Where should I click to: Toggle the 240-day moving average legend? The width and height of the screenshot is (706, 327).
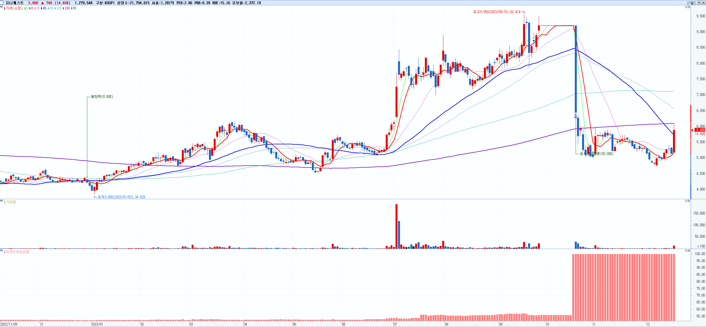click(x=67, y=8)
